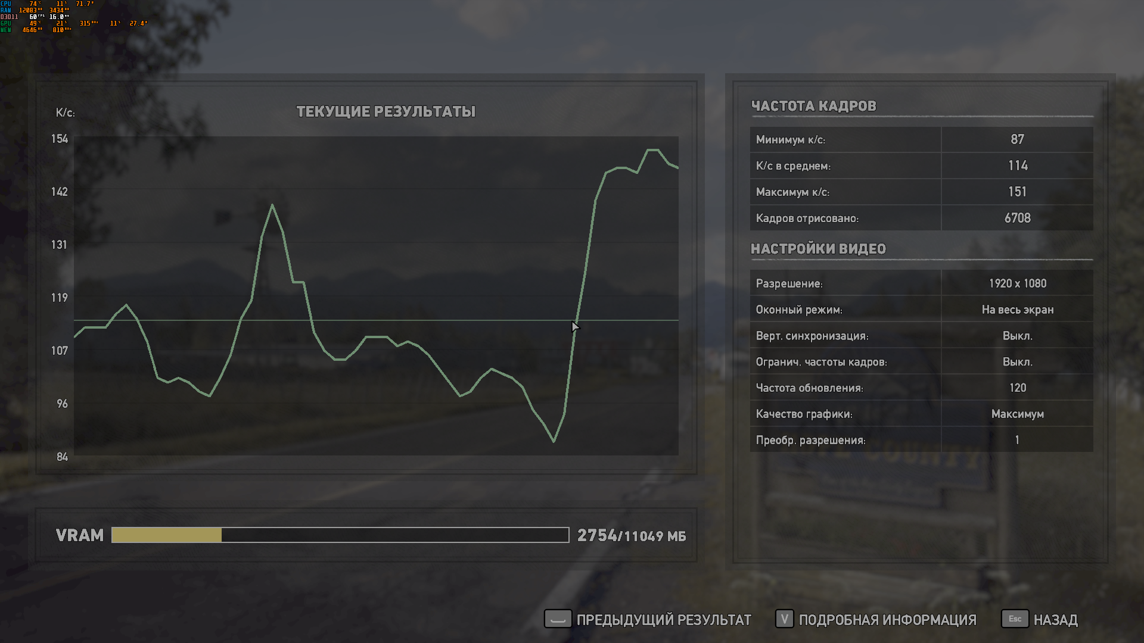
Task: Click the Огранич. частоты кадров Выкл. value
Action: (x=1017, y=362)
